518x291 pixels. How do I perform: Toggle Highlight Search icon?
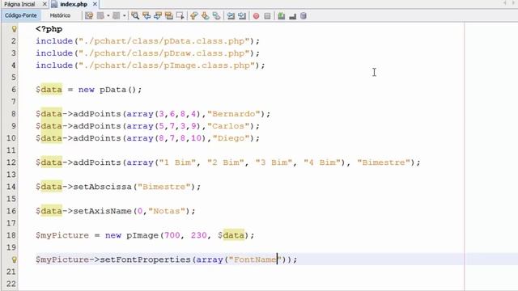point(169,15)
